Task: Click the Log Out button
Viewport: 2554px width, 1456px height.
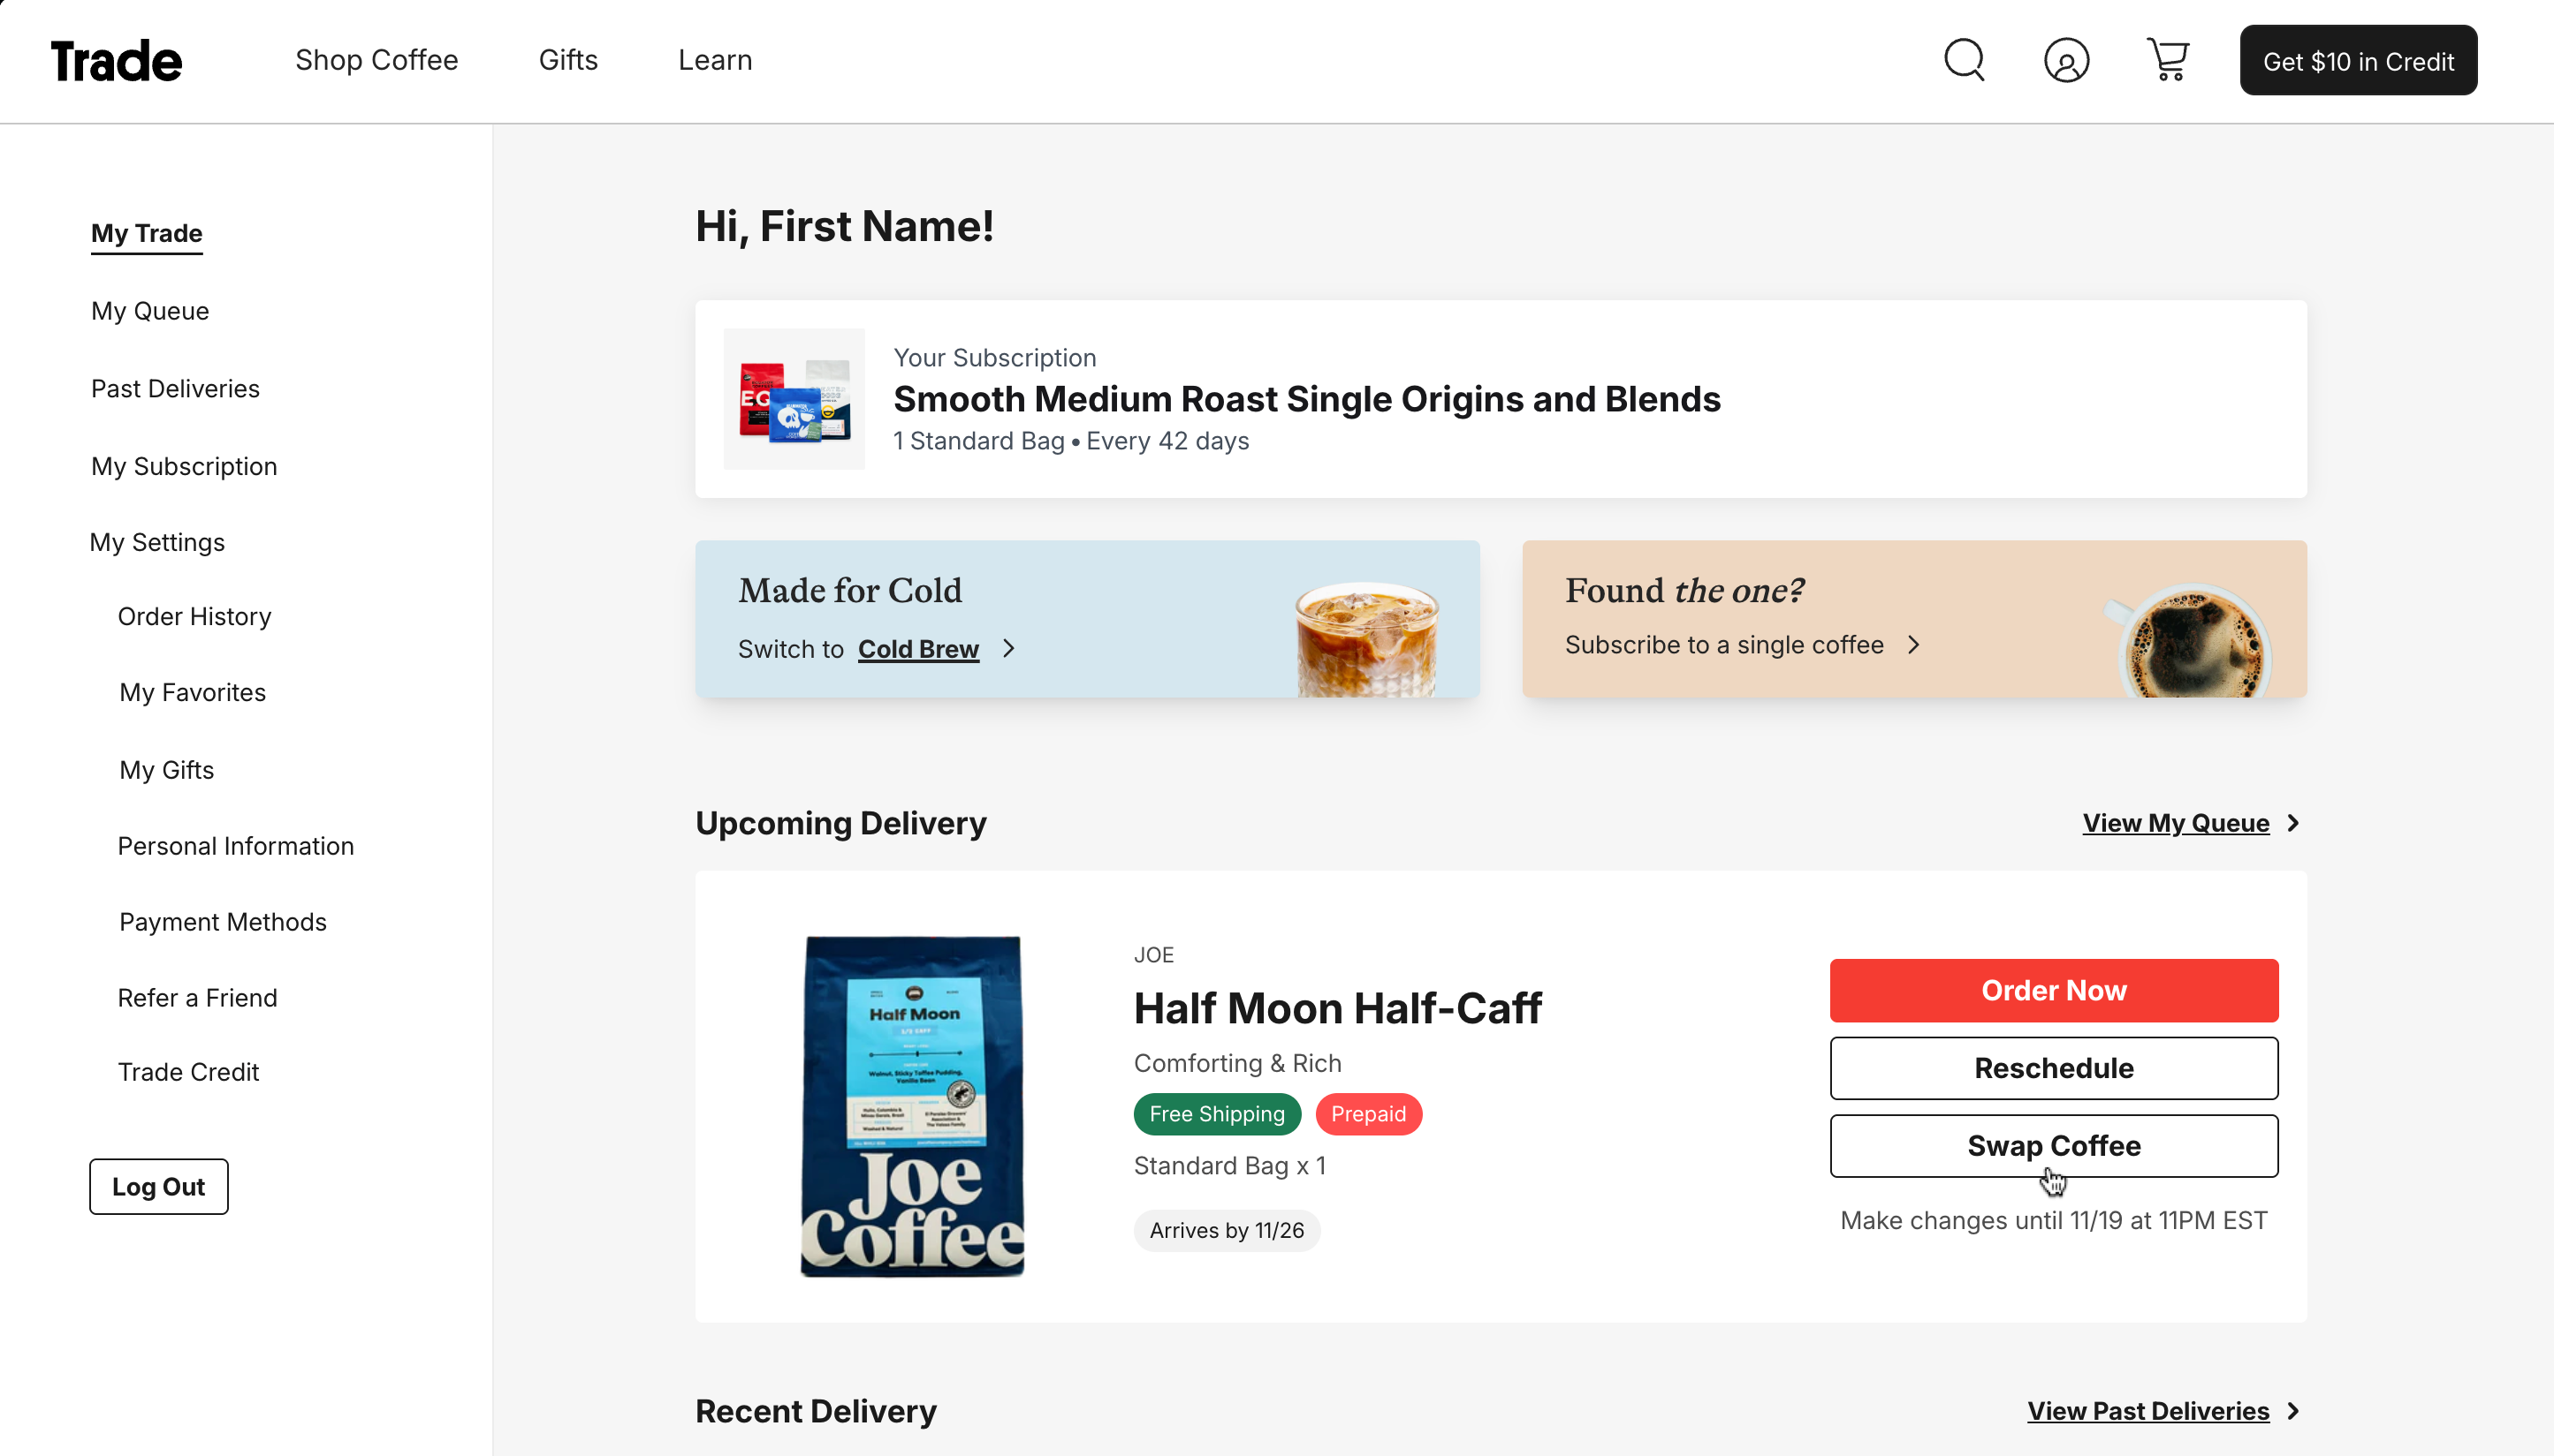Action: point(158,1187)
